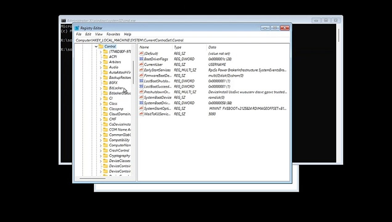The image size is (392, 222).
Task: Minimize the Registry Editor window
Action: pyautogui.click(x=265, y=28)
